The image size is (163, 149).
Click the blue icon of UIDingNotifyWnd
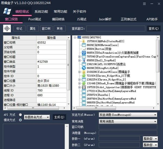click(x=84, y=68)
